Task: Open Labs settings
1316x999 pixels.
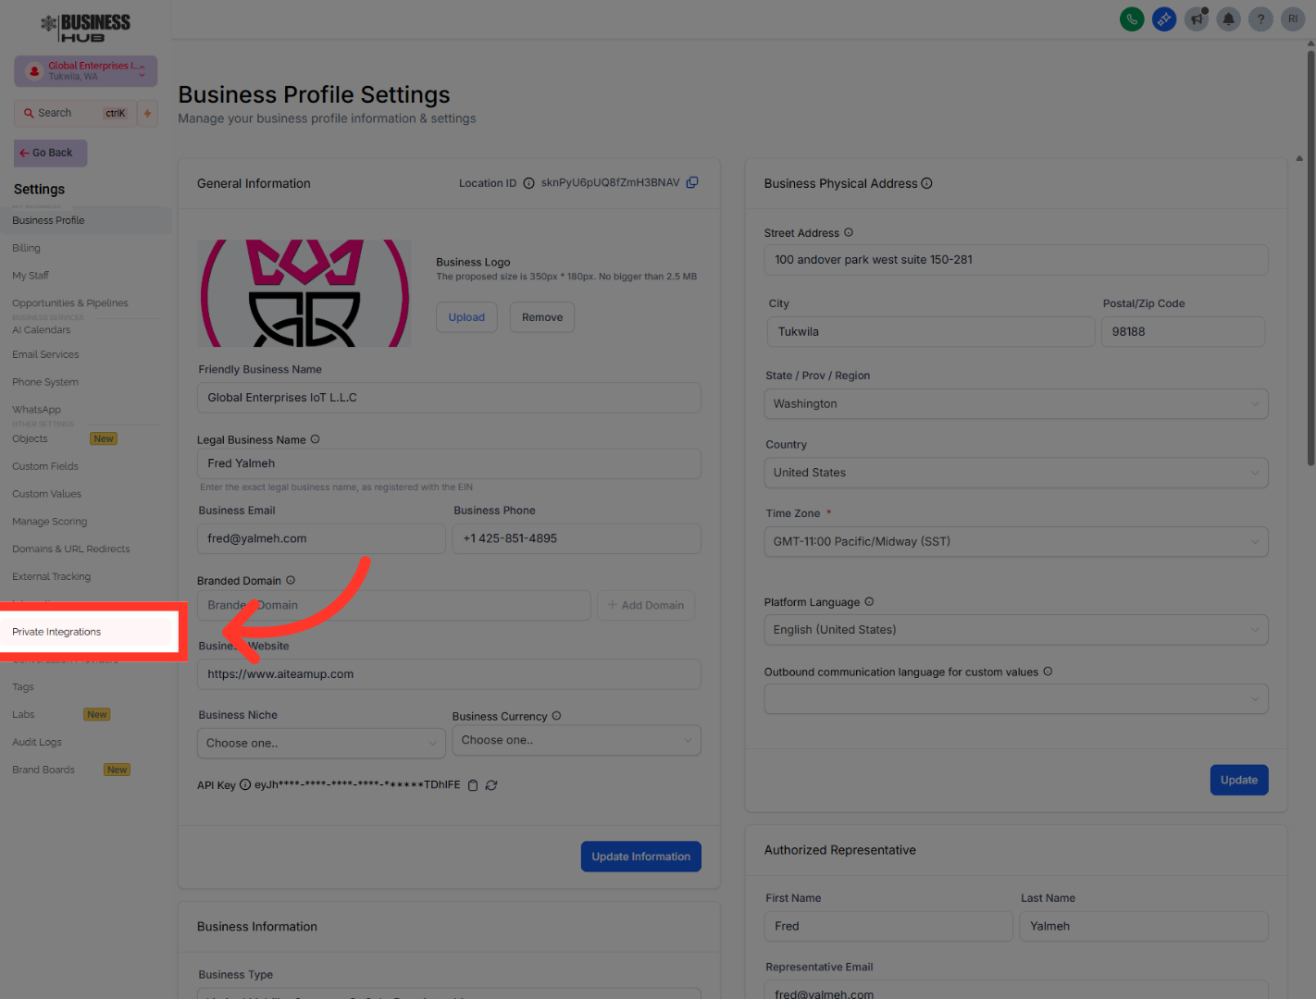Action: pos(23,715)
